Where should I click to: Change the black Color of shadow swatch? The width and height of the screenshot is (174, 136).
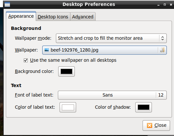pyautogui.click(x=144, y=107)
